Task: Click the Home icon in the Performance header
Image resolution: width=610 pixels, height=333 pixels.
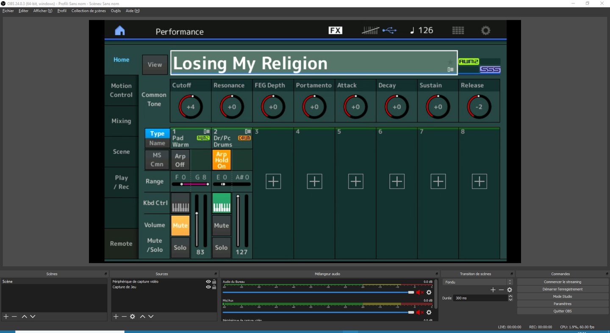Action: coord(120,31)
